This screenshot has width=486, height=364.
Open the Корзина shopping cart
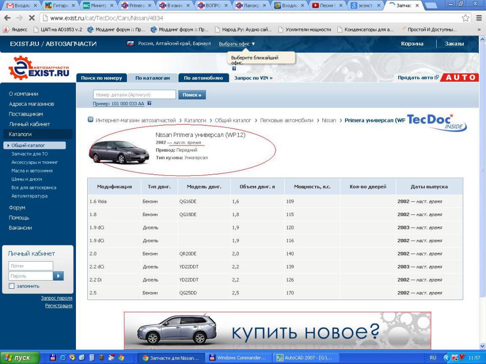pos(412,44)
